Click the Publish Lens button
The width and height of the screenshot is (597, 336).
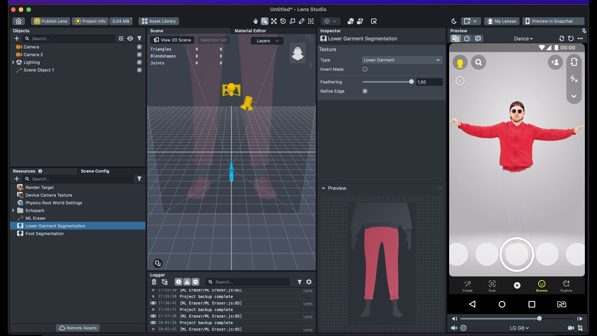(50, 21)
